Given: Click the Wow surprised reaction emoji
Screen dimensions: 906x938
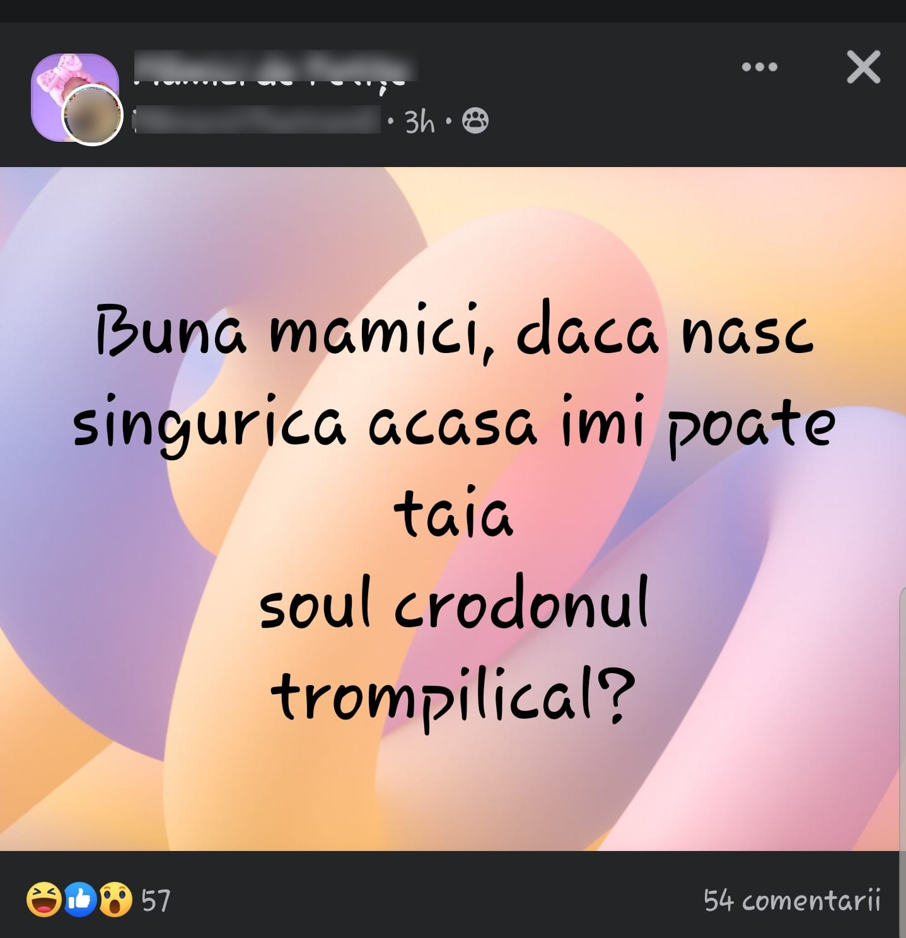Looking at the screenshot, I should click(115, 900).
